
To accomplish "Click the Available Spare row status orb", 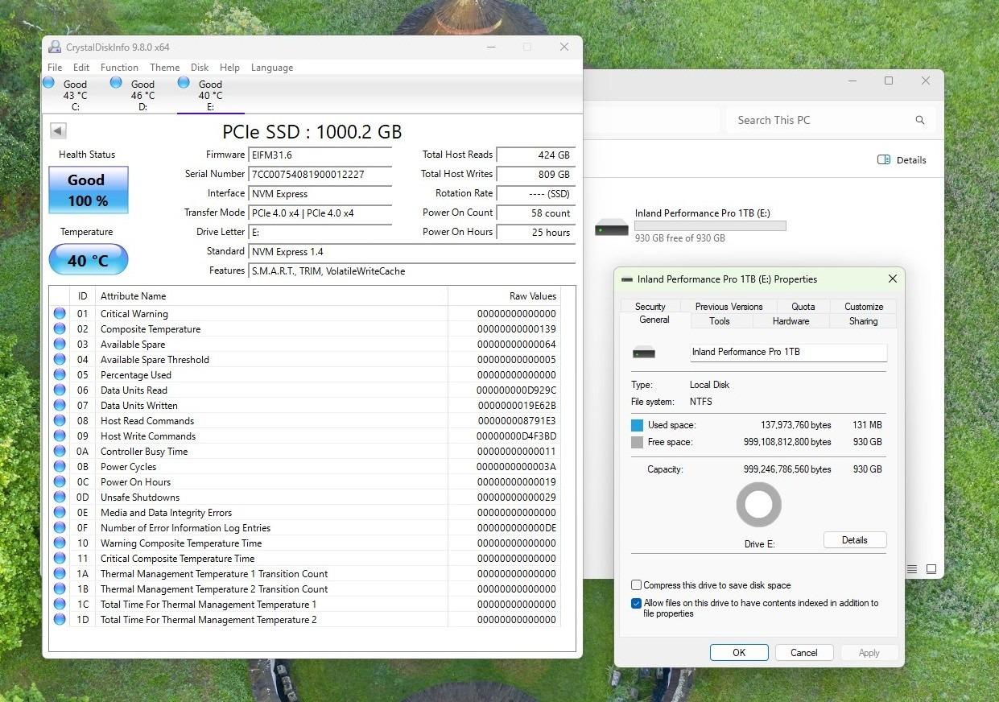I will [x=60, y=345].
